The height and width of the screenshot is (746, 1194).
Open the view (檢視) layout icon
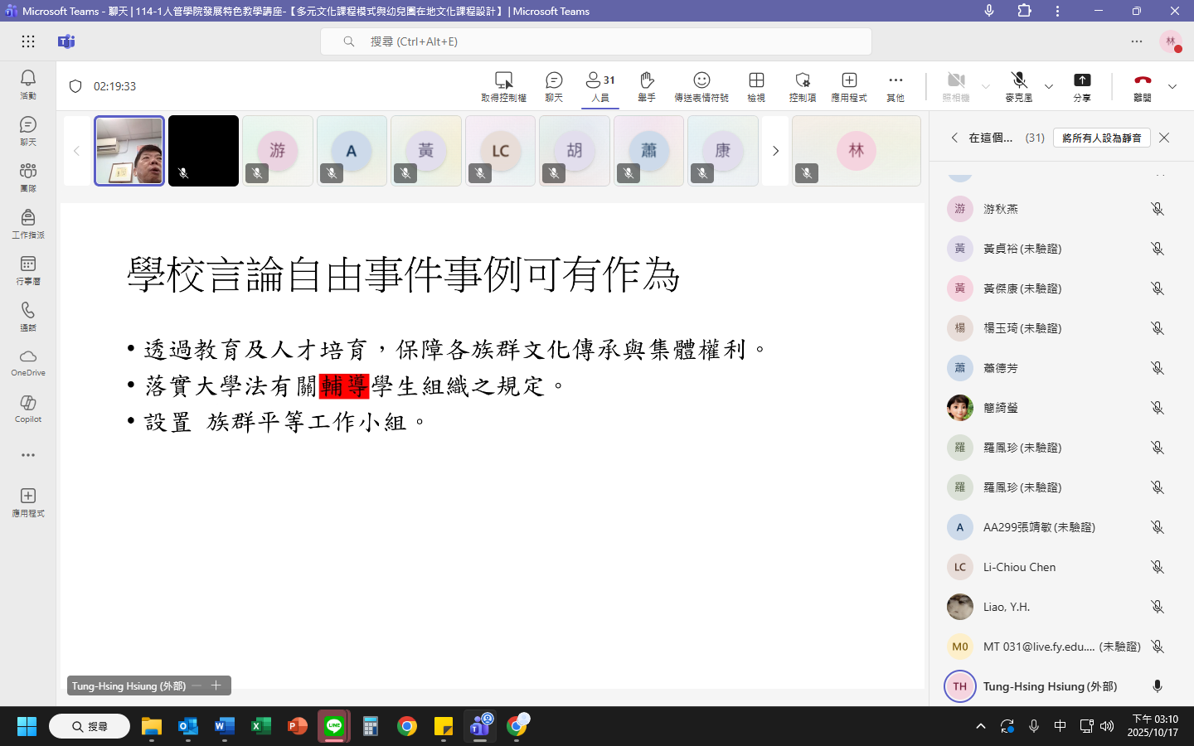756,85
